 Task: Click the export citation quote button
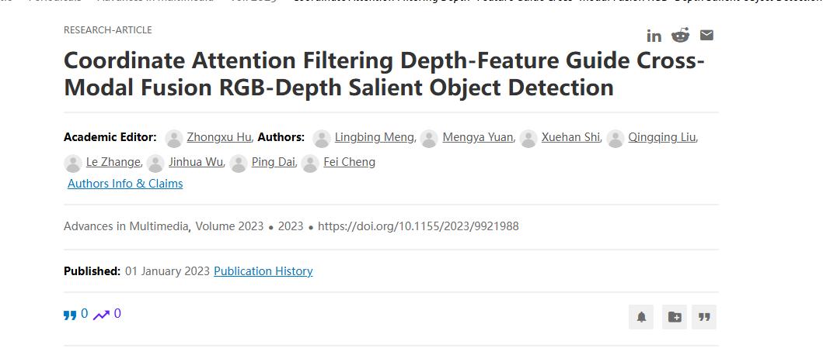704,317
